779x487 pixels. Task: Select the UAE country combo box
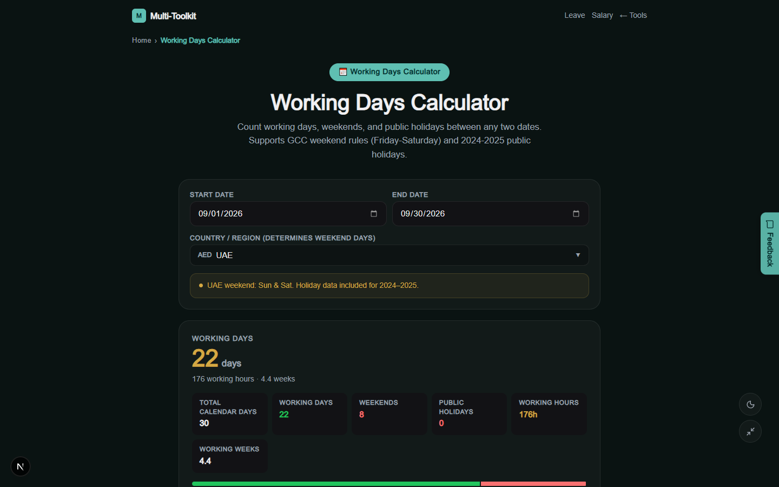[x=389, y=255]
